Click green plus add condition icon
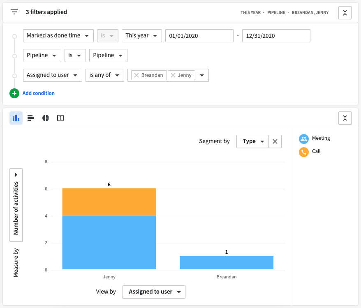The height and width of the screenshot is (308, 361). pyautogui.click(x=14, y=93)
